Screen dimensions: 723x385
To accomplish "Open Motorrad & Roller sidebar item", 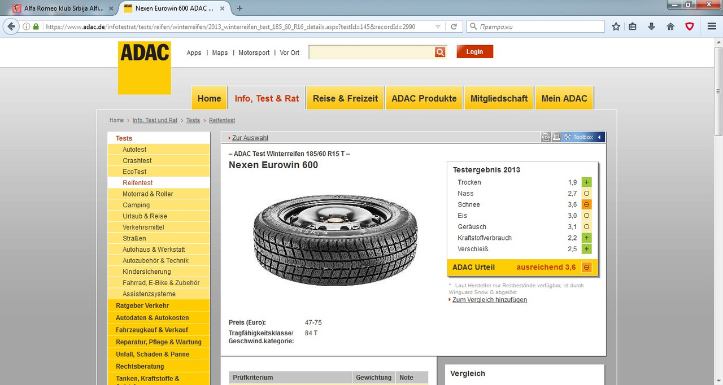I will tap(159, 194).
